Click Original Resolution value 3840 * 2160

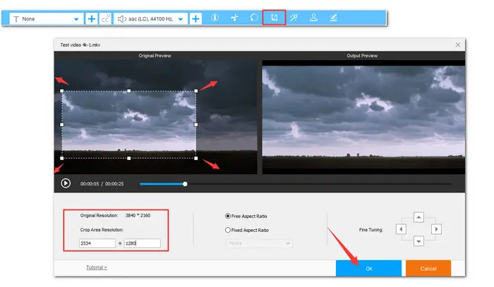click(x=138, y=216)
